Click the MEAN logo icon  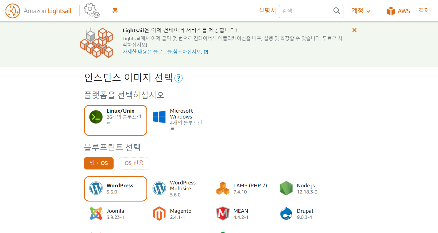(223, 214)
